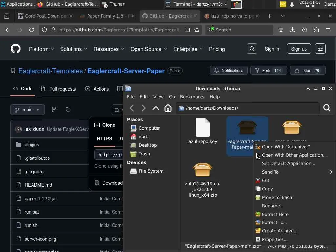This screenshot has height=252, width=336.
Task: Click Sign up button
Action: pos(299,49)
